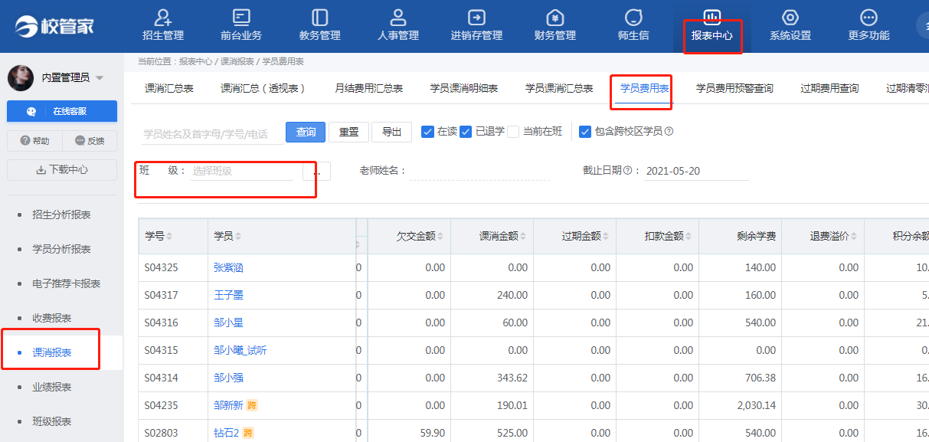Open student 钻石2 link
929x442 pixels.
click(226, 434)
